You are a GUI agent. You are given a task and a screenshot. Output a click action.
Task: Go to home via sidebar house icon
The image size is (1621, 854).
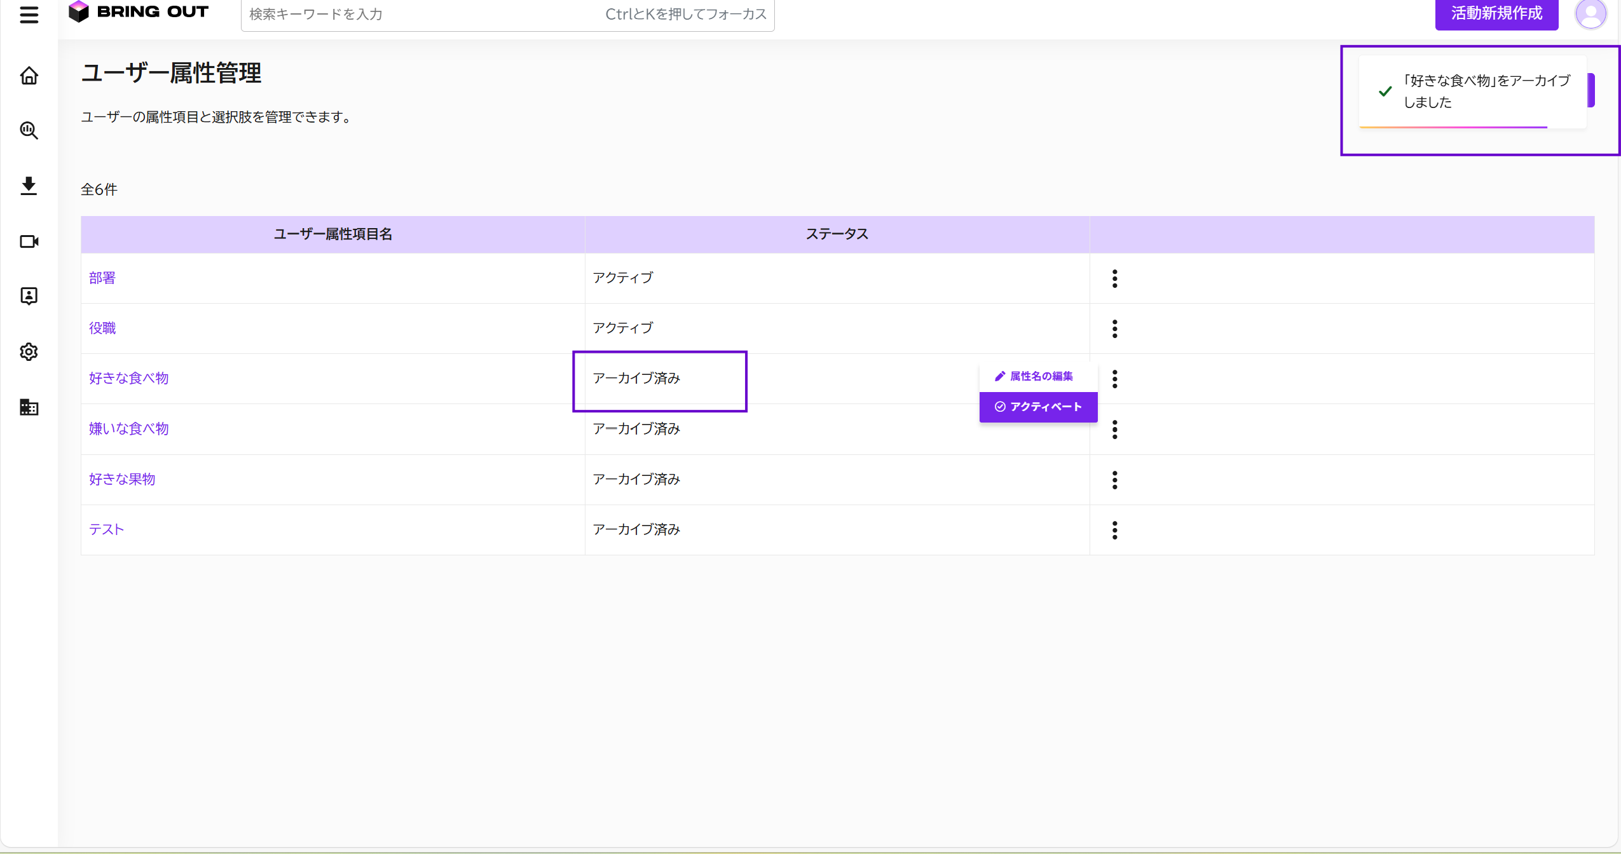(x=29, y=76)
